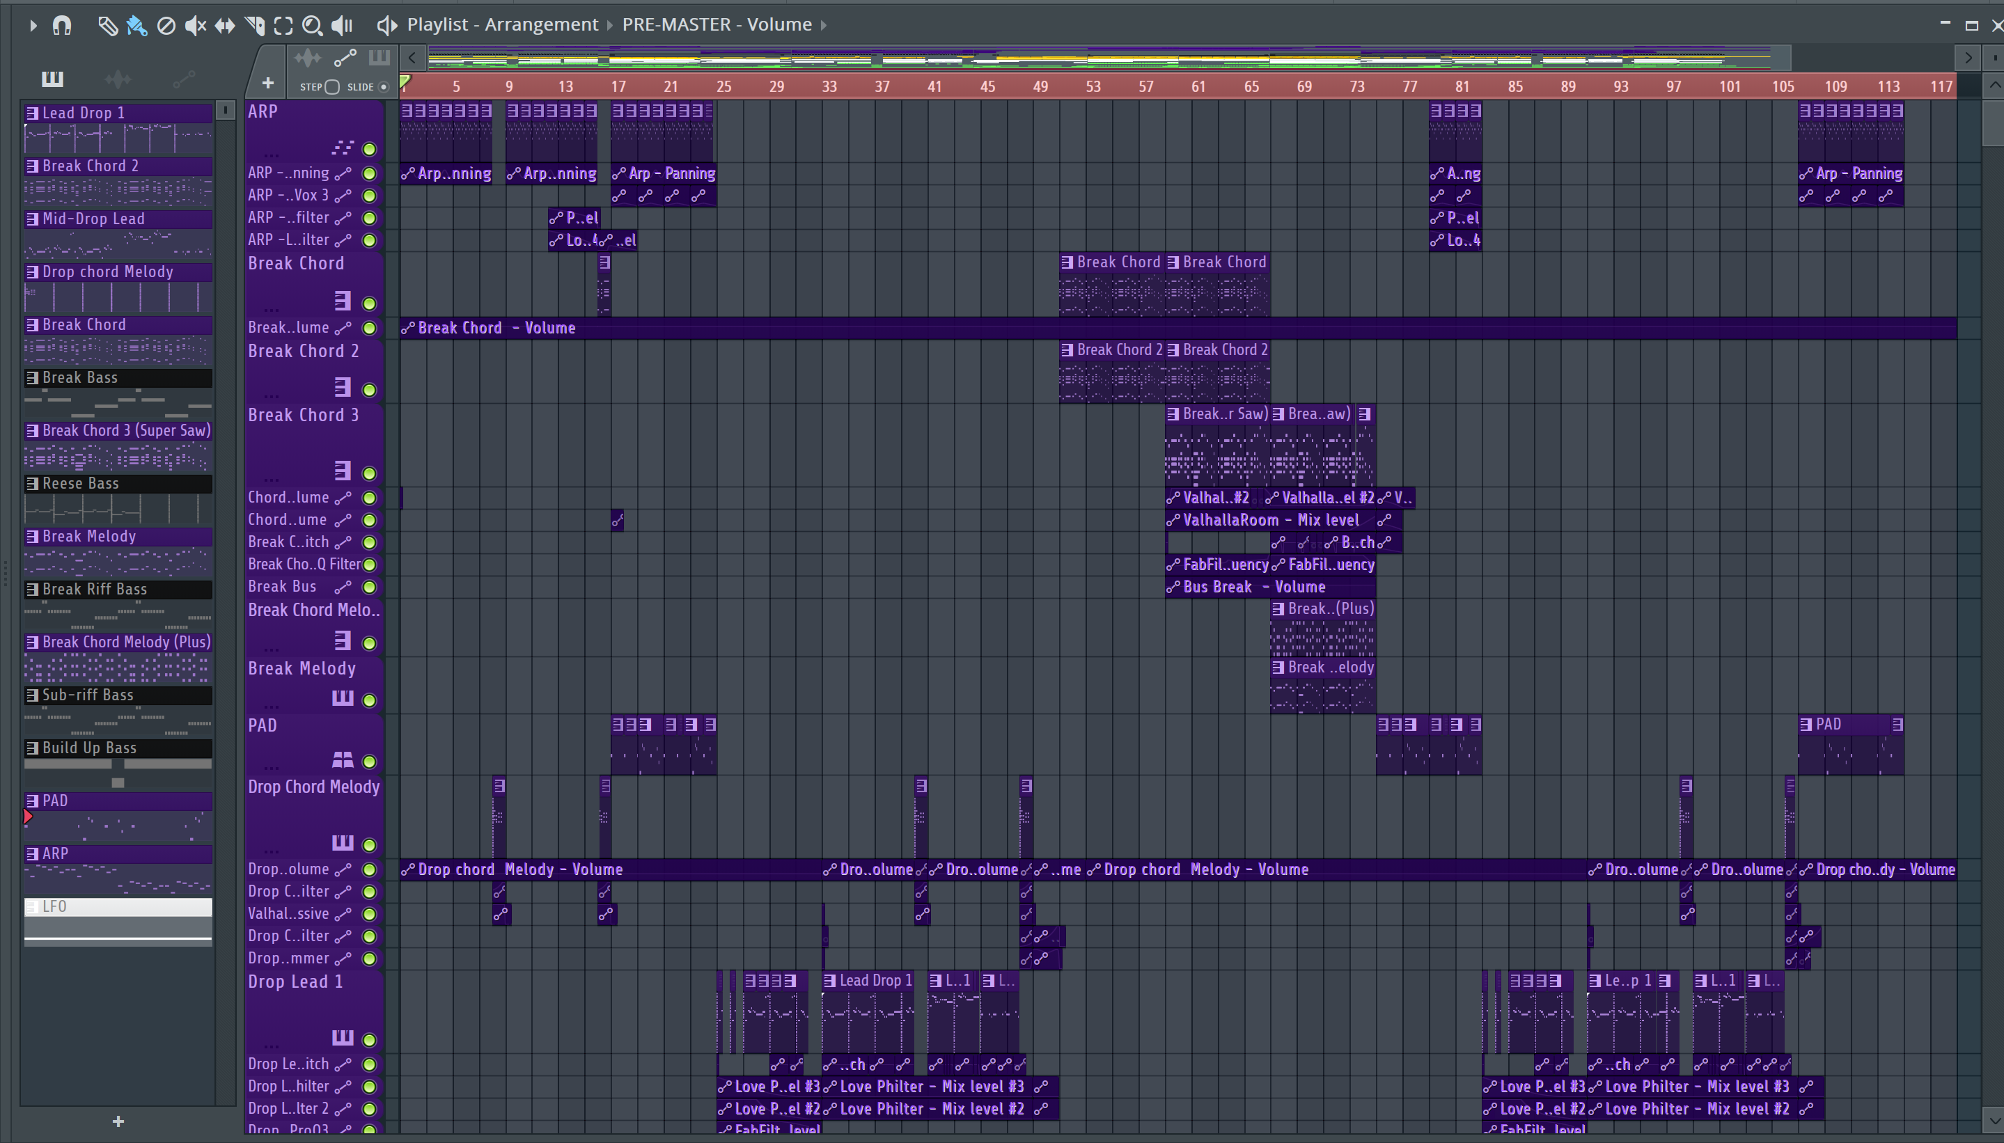Screen dimensions: 2004x1143
Task: Switch picker to audio clips tab
Action: [118, 79]
